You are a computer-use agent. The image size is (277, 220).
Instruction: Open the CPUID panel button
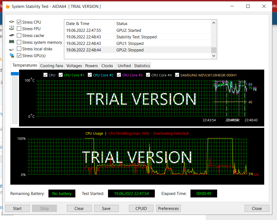pyautogui.click(x=141, y=208)
